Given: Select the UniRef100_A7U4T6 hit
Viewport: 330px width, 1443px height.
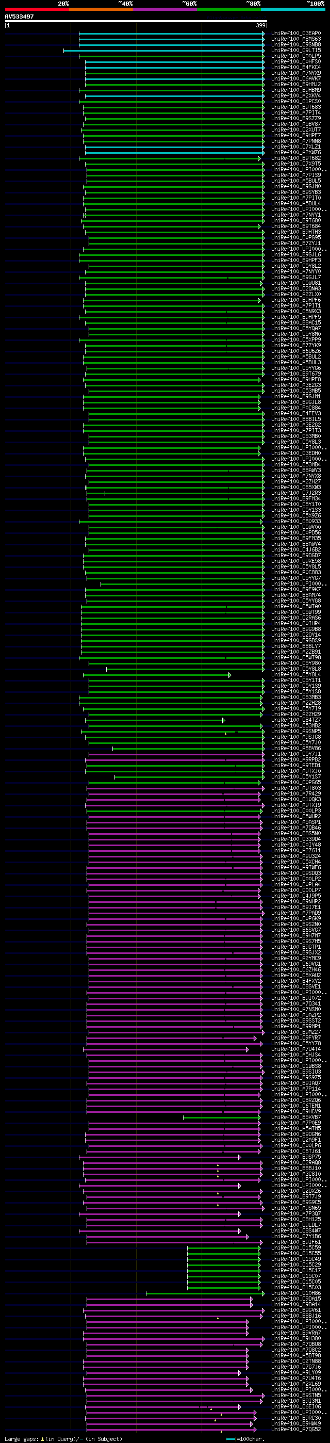Looking at the screenshot, I should (296, 1379).
